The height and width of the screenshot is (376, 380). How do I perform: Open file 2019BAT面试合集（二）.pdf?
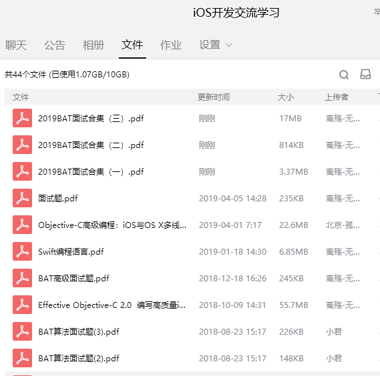(x=91, y=145)
